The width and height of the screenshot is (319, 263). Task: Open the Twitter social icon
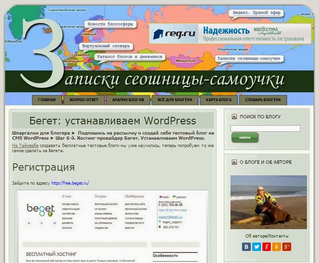(x=256, y=247)
